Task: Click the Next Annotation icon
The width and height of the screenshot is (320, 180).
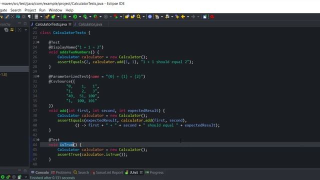Action: (x=157, y=16)
